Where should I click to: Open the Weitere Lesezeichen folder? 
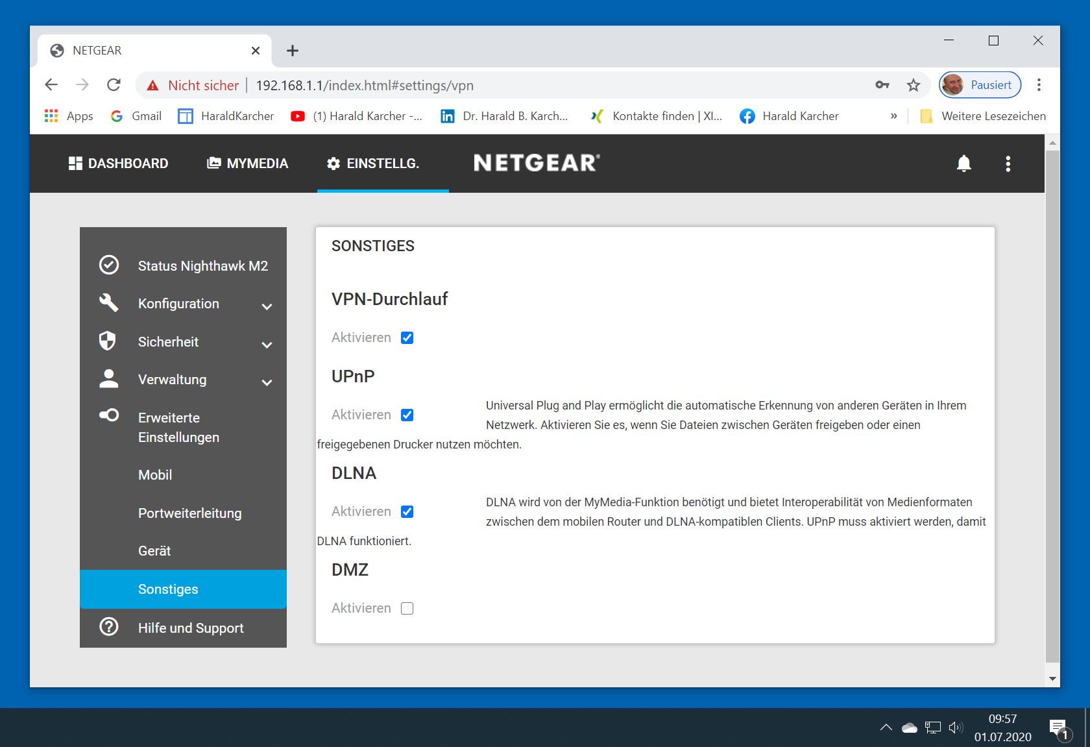point(983,116)
